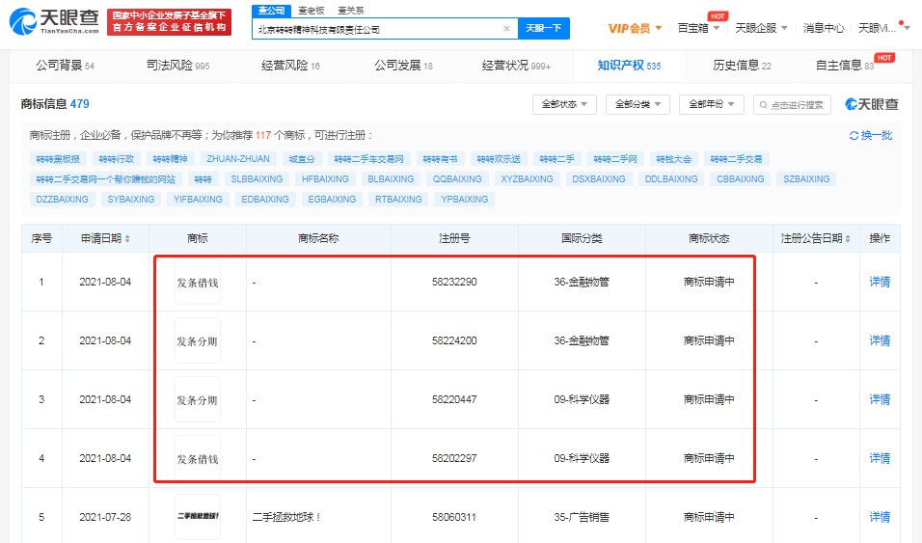Open 详情 link for row 3 trademark
Viewport: 922px width, 543px height.
pyautogui.click(x=879, y=399)
